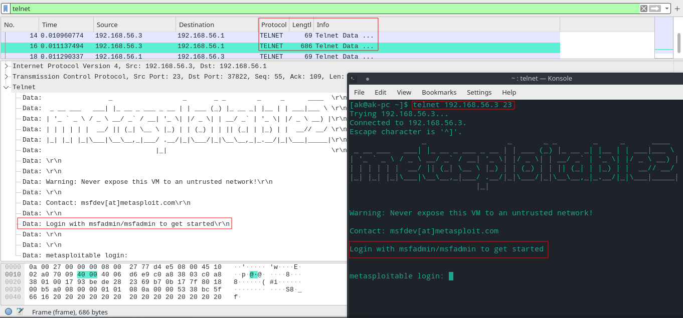This screenshot has width=683, height=318.
Task: Select packet number 18 row
Action: pos(280,56)
